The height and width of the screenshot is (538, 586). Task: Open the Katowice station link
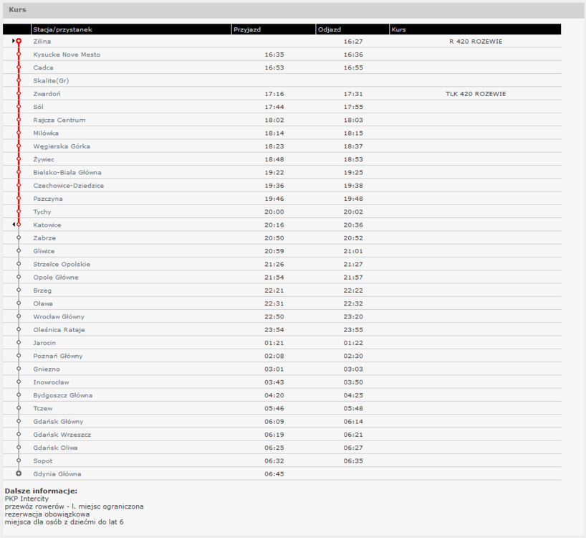click(x=47, y=225)
